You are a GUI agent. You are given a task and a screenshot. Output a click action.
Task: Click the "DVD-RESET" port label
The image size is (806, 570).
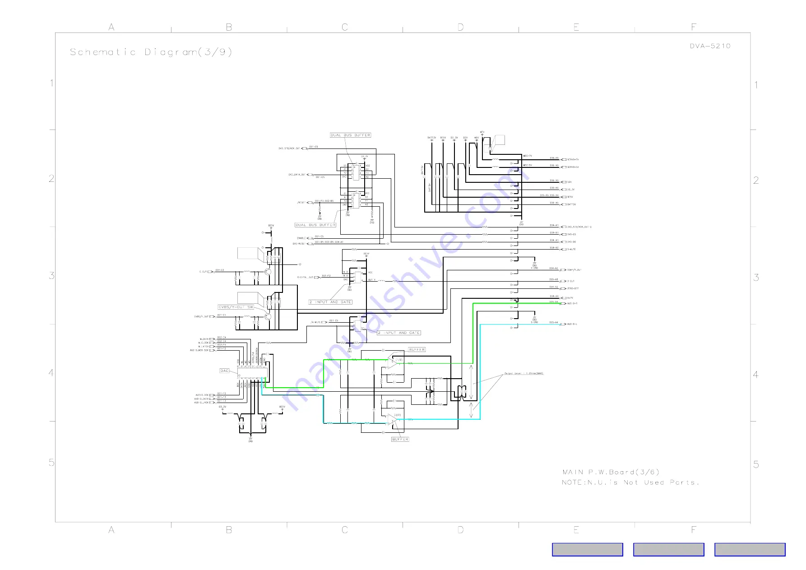(299, 244)
